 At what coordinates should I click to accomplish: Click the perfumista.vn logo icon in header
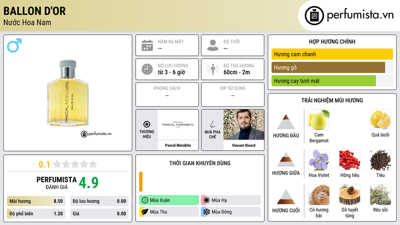(314, 16)
